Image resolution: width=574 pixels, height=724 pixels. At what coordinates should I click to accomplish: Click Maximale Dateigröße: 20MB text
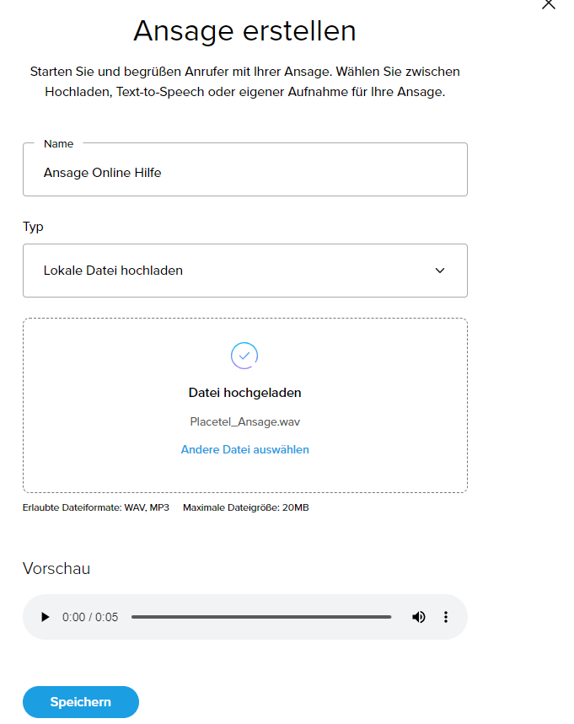tap(245, 507)
